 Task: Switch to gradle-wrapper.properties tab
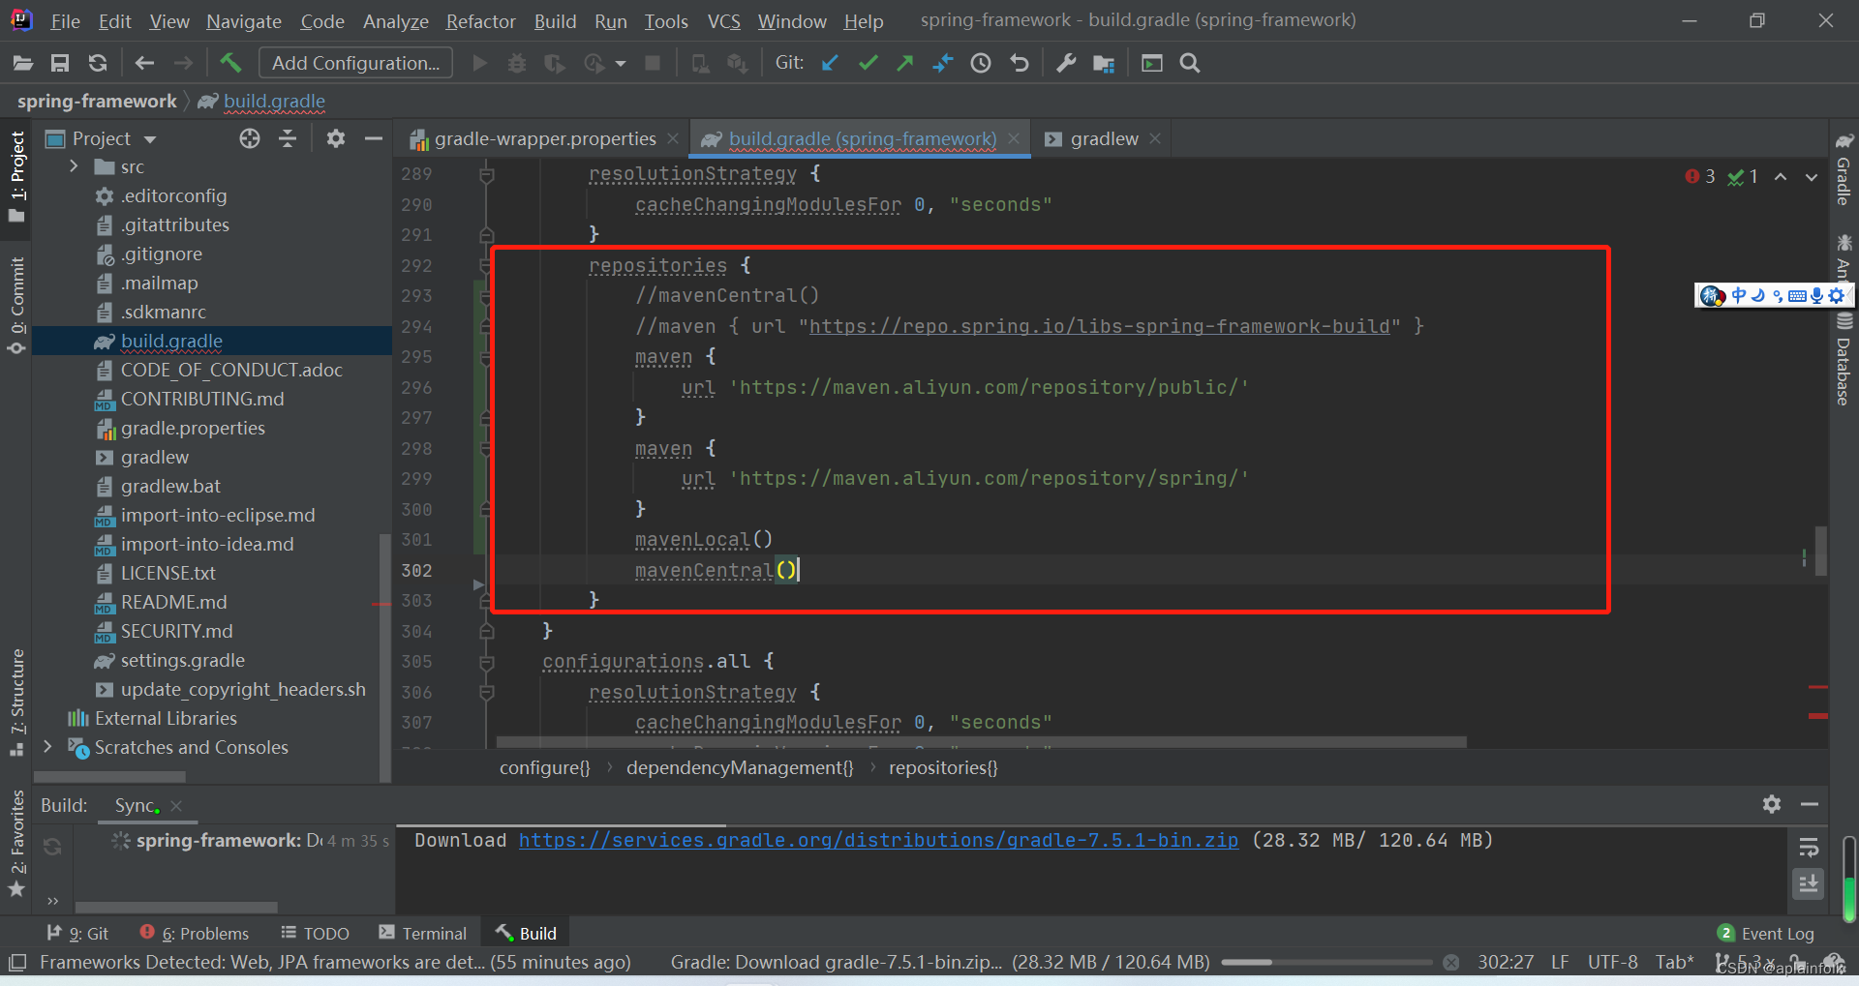pos(544,138)
